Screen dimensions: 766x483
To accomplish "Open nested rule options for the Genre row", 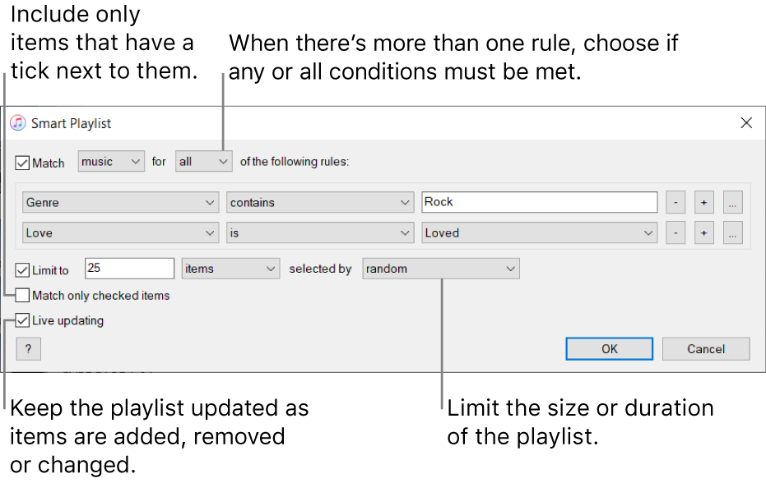I will click(x=732, y=202).
